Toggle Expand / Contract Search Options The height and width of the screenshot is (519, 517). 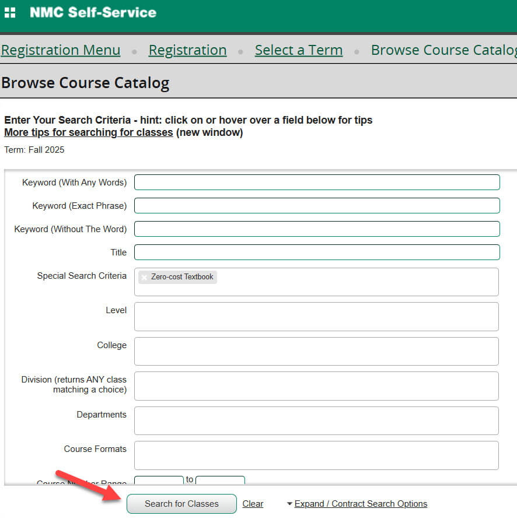[361, 504]
